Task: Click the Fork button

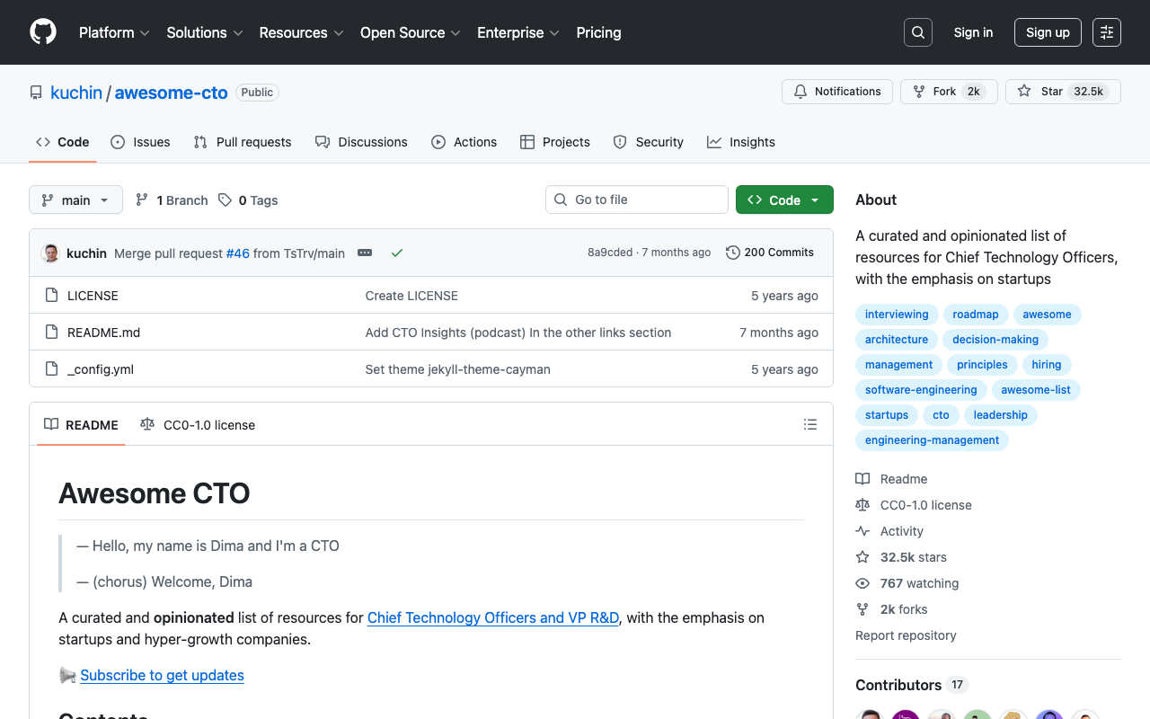Action: (x=941, y=91)
